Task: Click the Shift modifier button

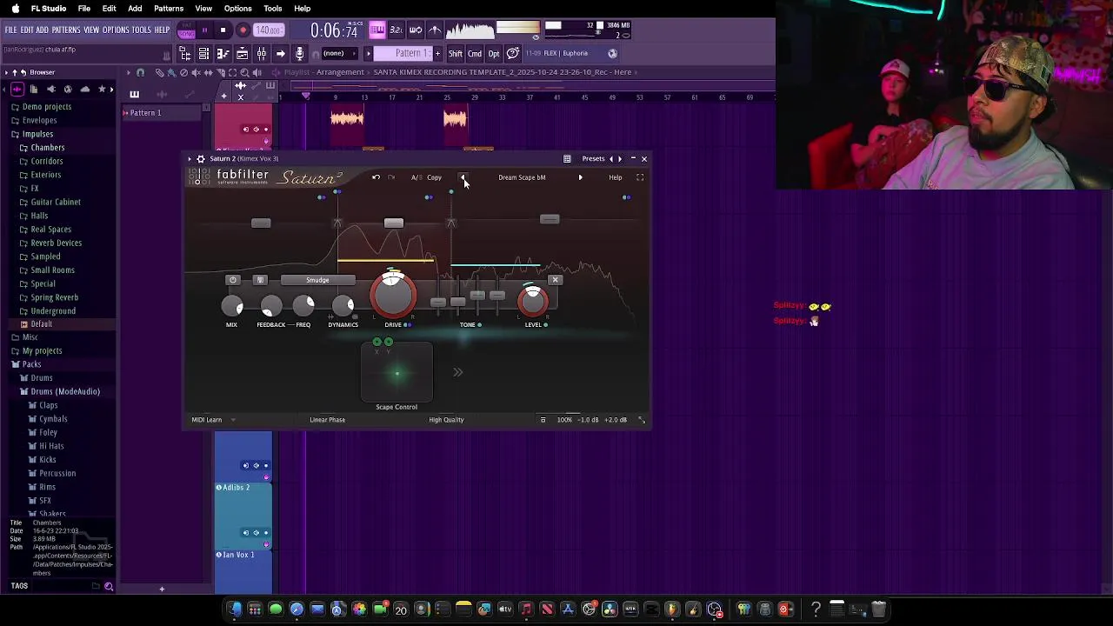Action: click(x=456, y=54)
